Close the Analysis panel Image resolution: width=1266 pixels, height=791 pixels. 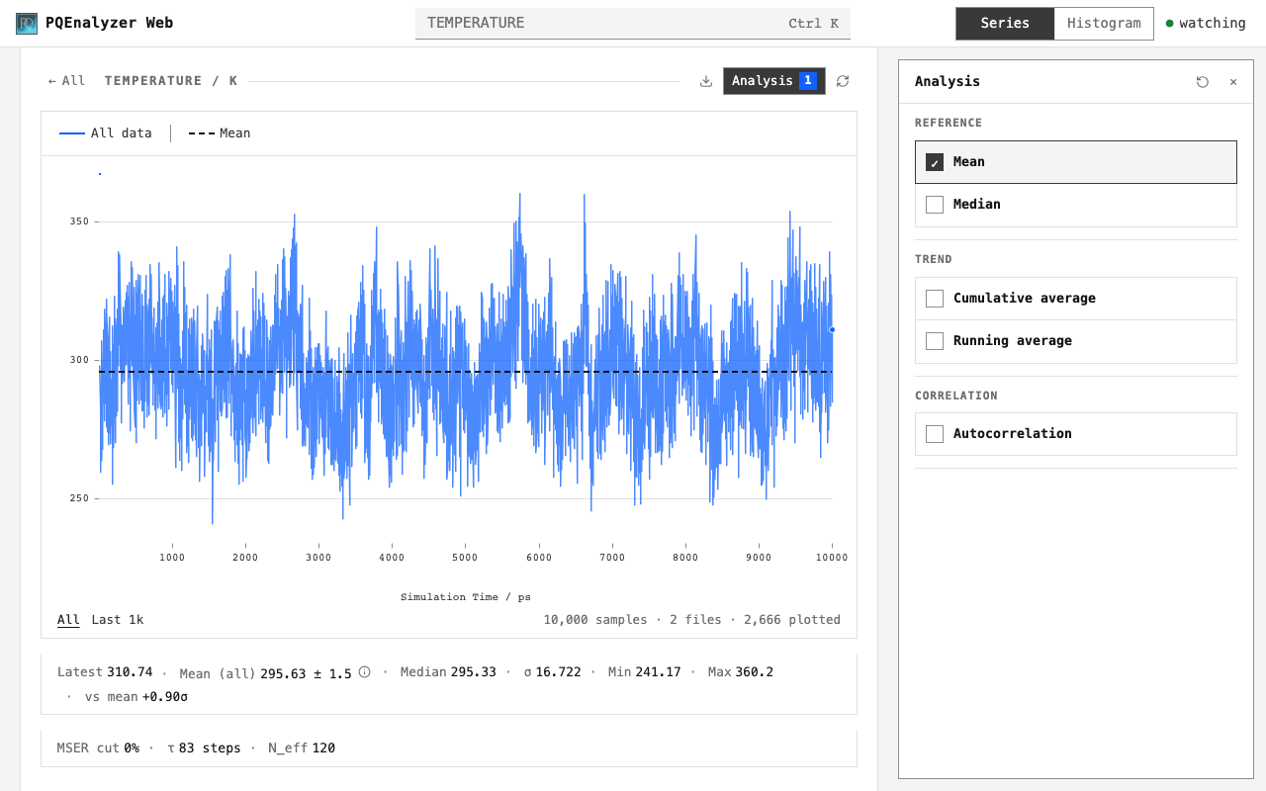click(x=1233, y=82)
